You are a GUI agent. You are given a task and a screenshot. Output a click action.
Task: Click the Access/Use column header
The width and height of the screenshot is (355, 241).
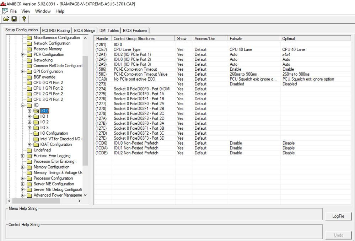(210, 38)
